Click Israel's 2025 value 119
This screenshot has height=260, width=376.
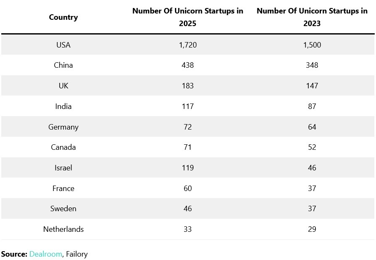tap(188, 168)
